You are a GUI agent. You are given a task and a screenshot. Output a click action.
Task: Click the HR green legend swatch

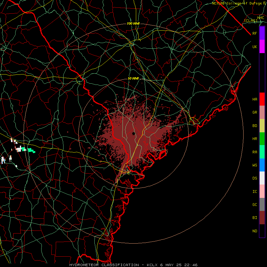[x=262, y=139]
